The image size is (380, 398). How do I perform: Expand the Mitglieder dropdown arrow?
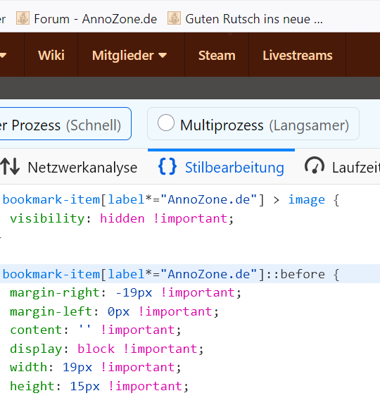163,56
